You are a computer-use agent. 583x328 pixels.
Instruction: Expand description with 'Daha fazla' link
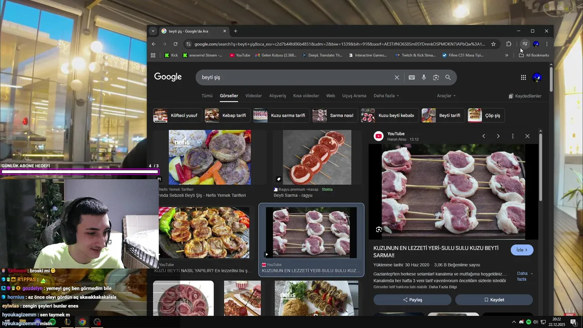(x=524, y=276)
